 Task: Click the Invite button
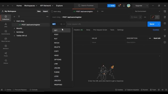pyautogui.click(x=111, y=6)
